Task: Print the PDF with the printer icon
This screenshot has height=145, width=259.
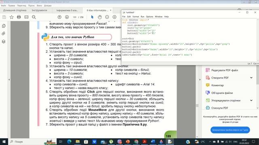Action: click(19, 17)
